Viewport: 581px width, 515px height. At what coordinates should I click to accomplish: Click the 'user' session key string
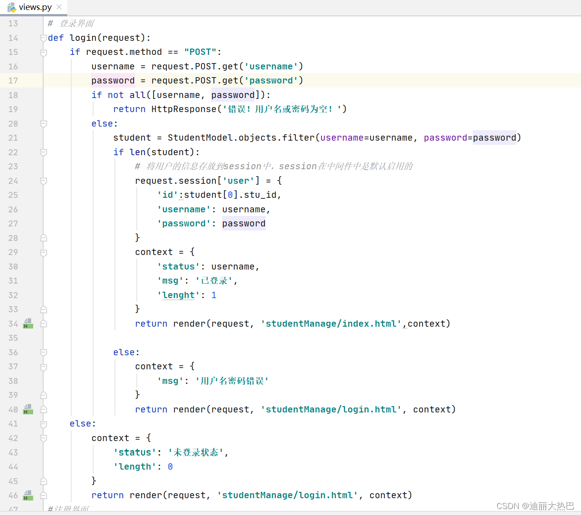238,181
